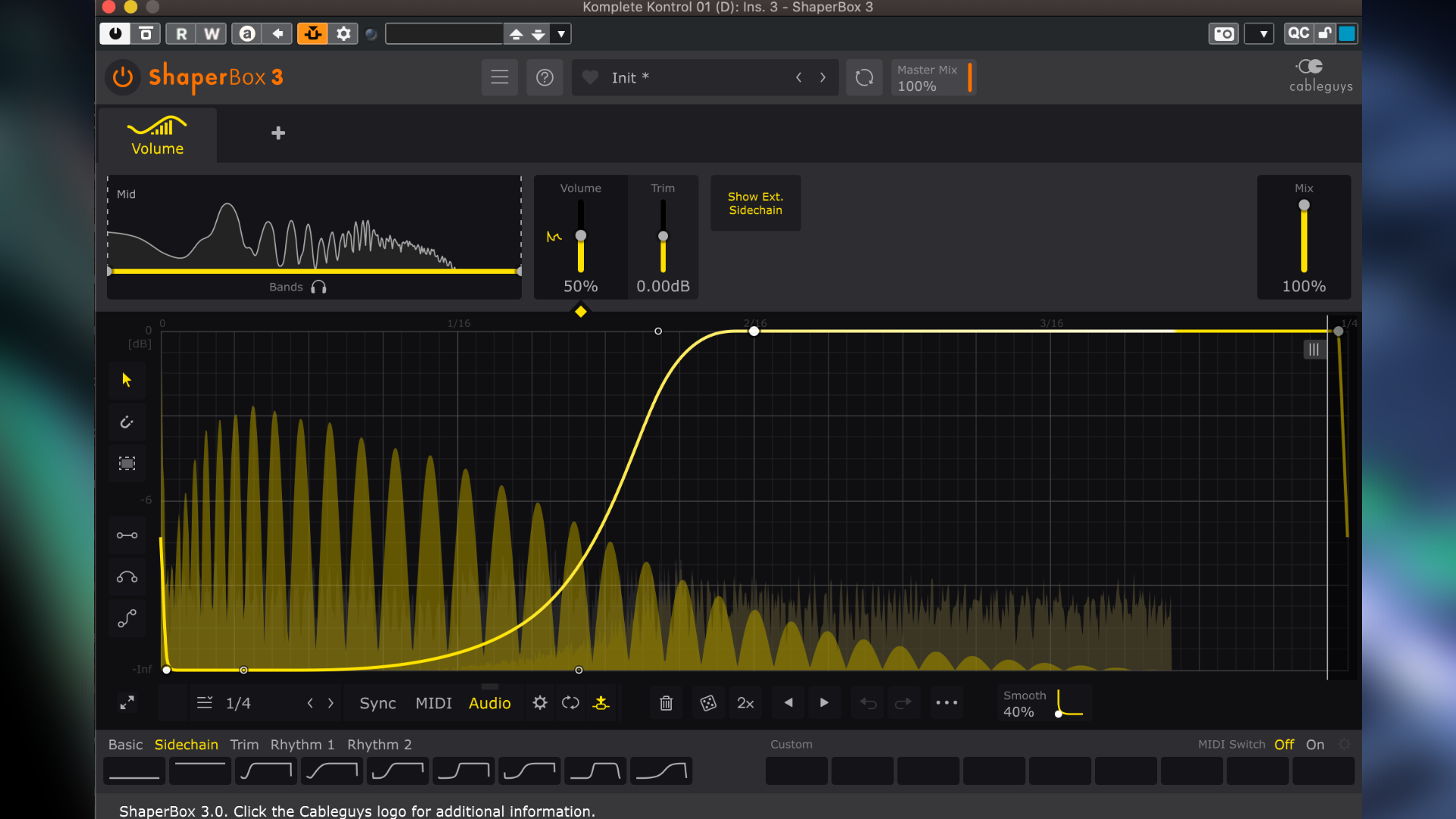The height and width of the screenshot is (819, 1456).
Task: Open the Volume shaper tab
Action: [x=157, y=135]
